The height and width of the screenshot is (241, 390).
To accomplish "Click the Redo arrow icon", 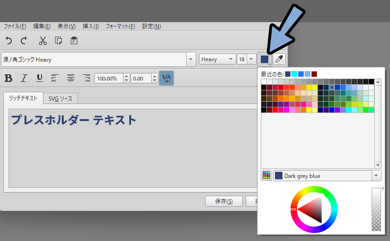I will 24,40.
